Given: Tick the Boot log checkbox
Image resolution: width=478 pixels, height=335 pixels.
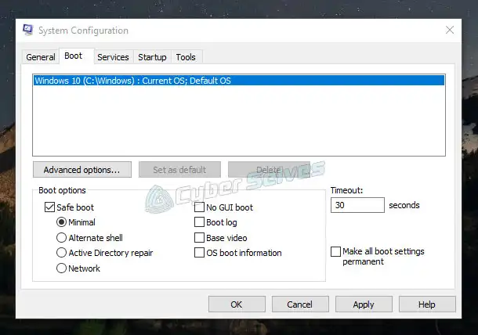Looking at the screenshot, I should 199,222.
